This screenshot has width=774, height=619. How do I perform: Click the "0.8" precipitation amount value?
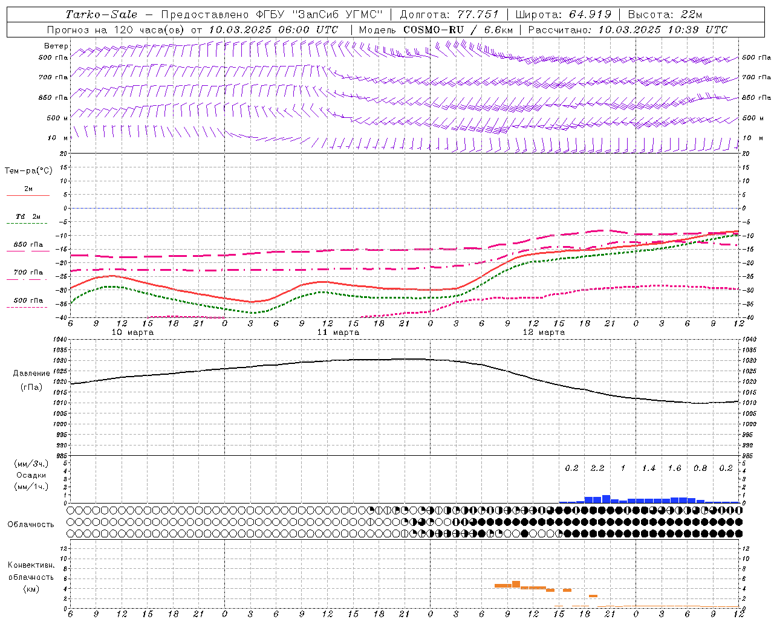(x=700, y=468)
